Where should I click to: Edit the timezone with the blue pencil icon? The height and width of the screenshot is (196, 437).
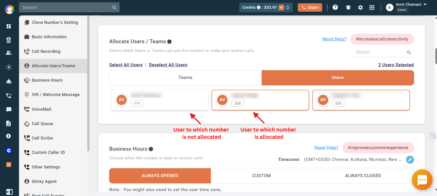pyautogui.click(x=410, y=160)
